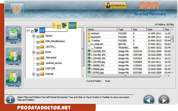
Task: Check the .fseventsd folder checkbox
Action: [x=38, y=59]
